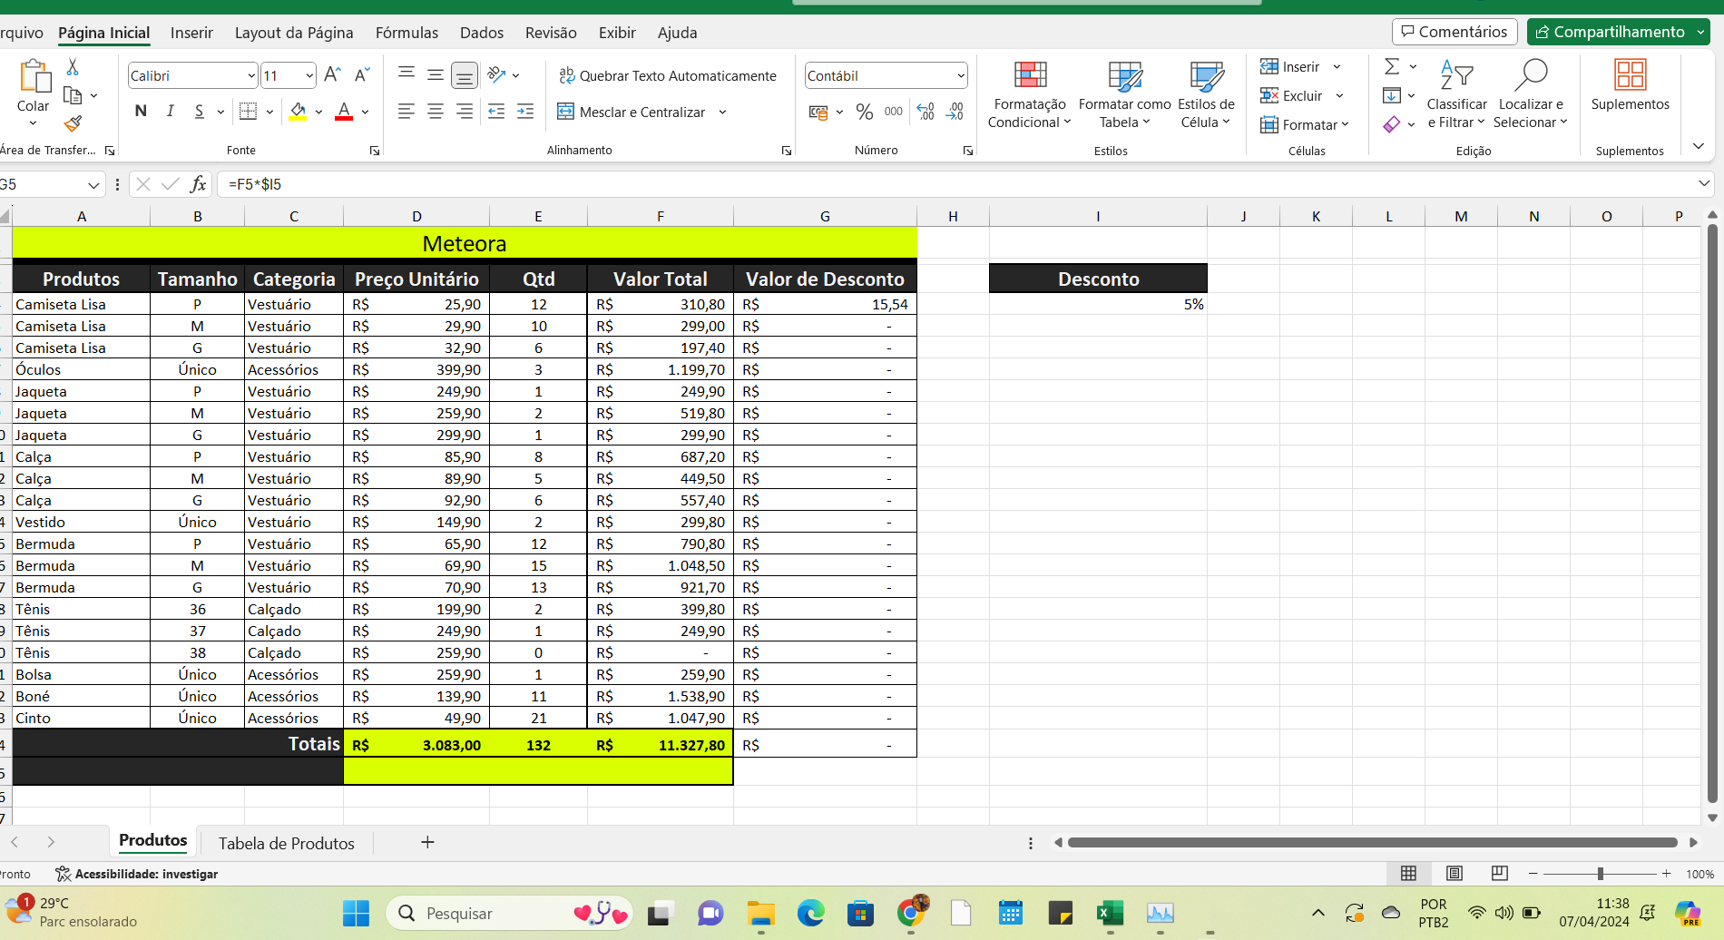
Task: Open the Revisão tab
Action: 551,33
